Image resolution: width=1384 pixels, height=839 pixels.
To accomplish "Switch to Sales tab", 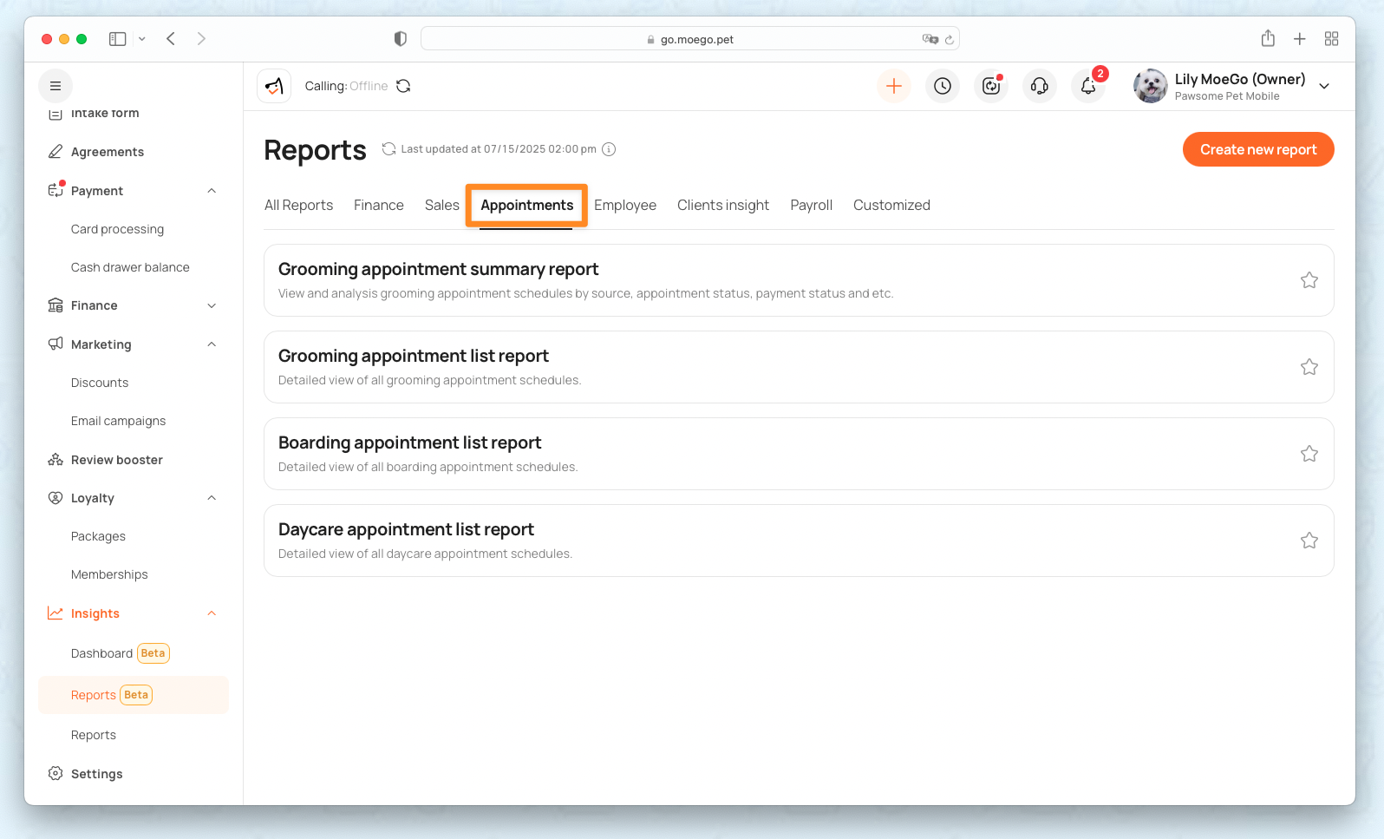I will 441,205.
